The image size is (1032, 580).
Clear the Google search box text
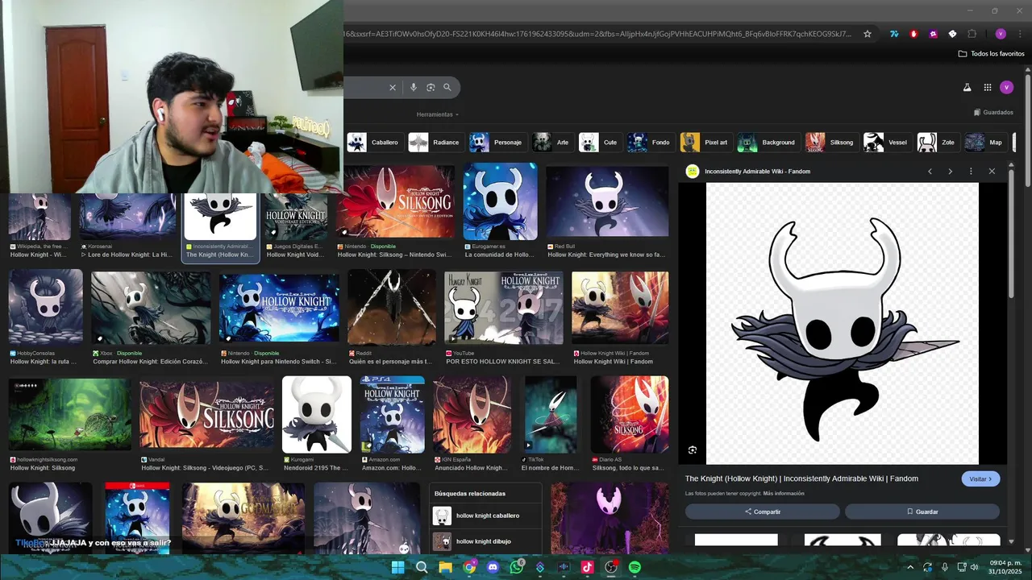tap(393, 87)
